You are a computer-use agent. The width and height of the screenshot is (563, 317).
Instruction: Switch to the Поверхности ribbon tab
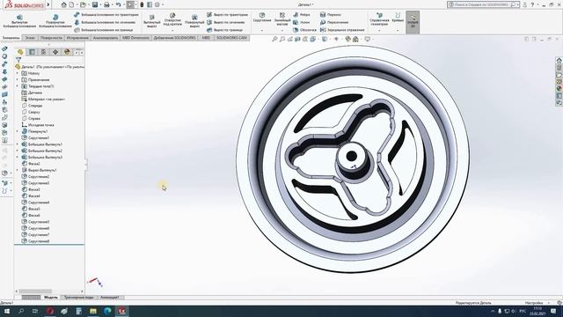(51, 38)
